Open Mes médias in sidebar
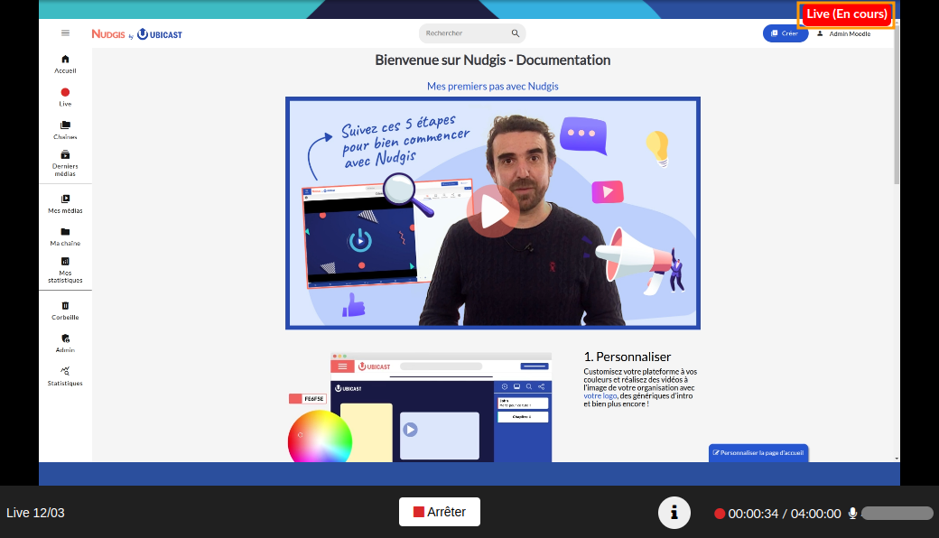The height and width of the screenshot is (538, 939). tap(65, 204)
